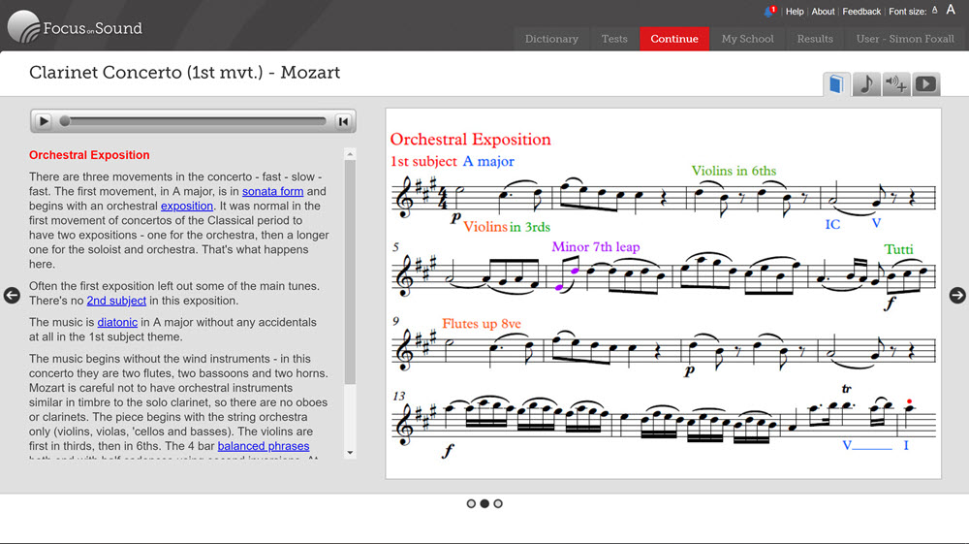Click the audio progress slider handle
Screen dimensions: 969x544
tap(65, 121)
